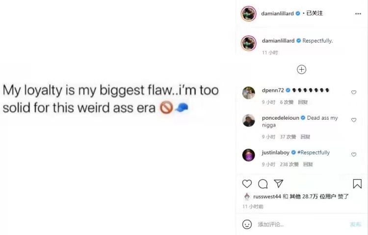368x235 pixels.
Task: Open damianlillard profile picture in header
Action: tap(249, 14)
